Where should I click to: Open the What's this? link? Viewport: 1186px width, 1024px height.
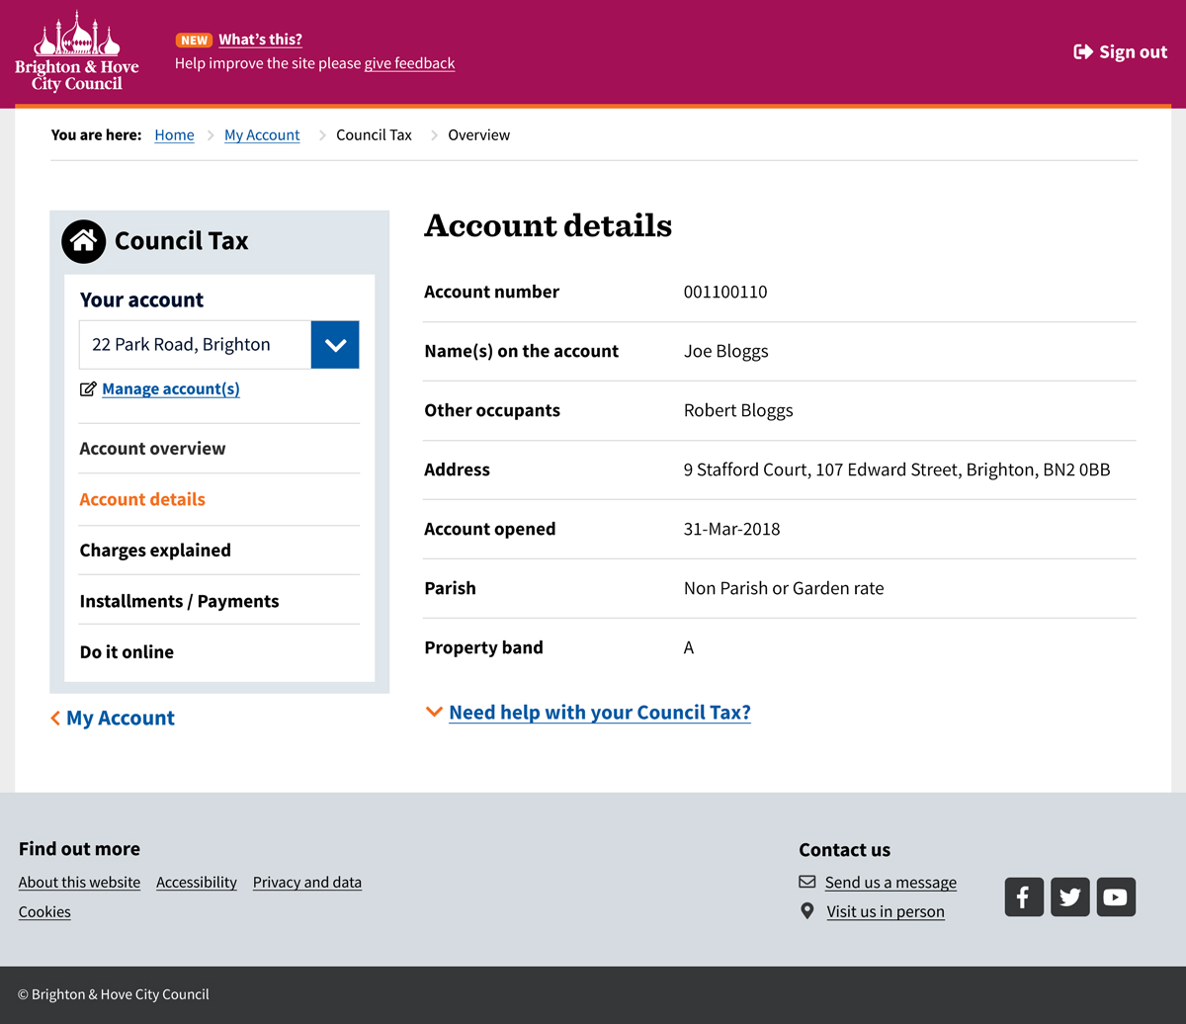coord(260,40)
